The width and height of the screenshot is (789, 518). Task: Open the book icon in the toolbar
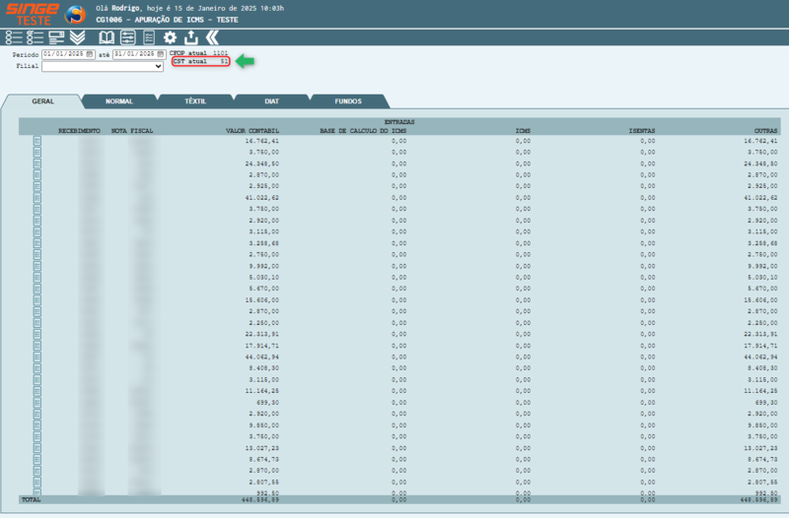click(x=107, y=37)
